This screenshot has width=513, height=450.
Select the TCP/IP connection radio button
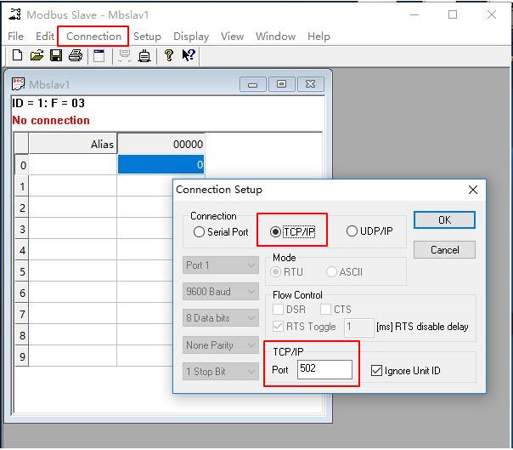tap(275, 231)
